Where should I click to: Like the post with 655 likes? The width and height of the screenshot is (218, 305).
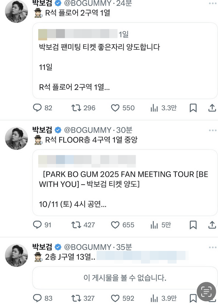tap(115, 225)
